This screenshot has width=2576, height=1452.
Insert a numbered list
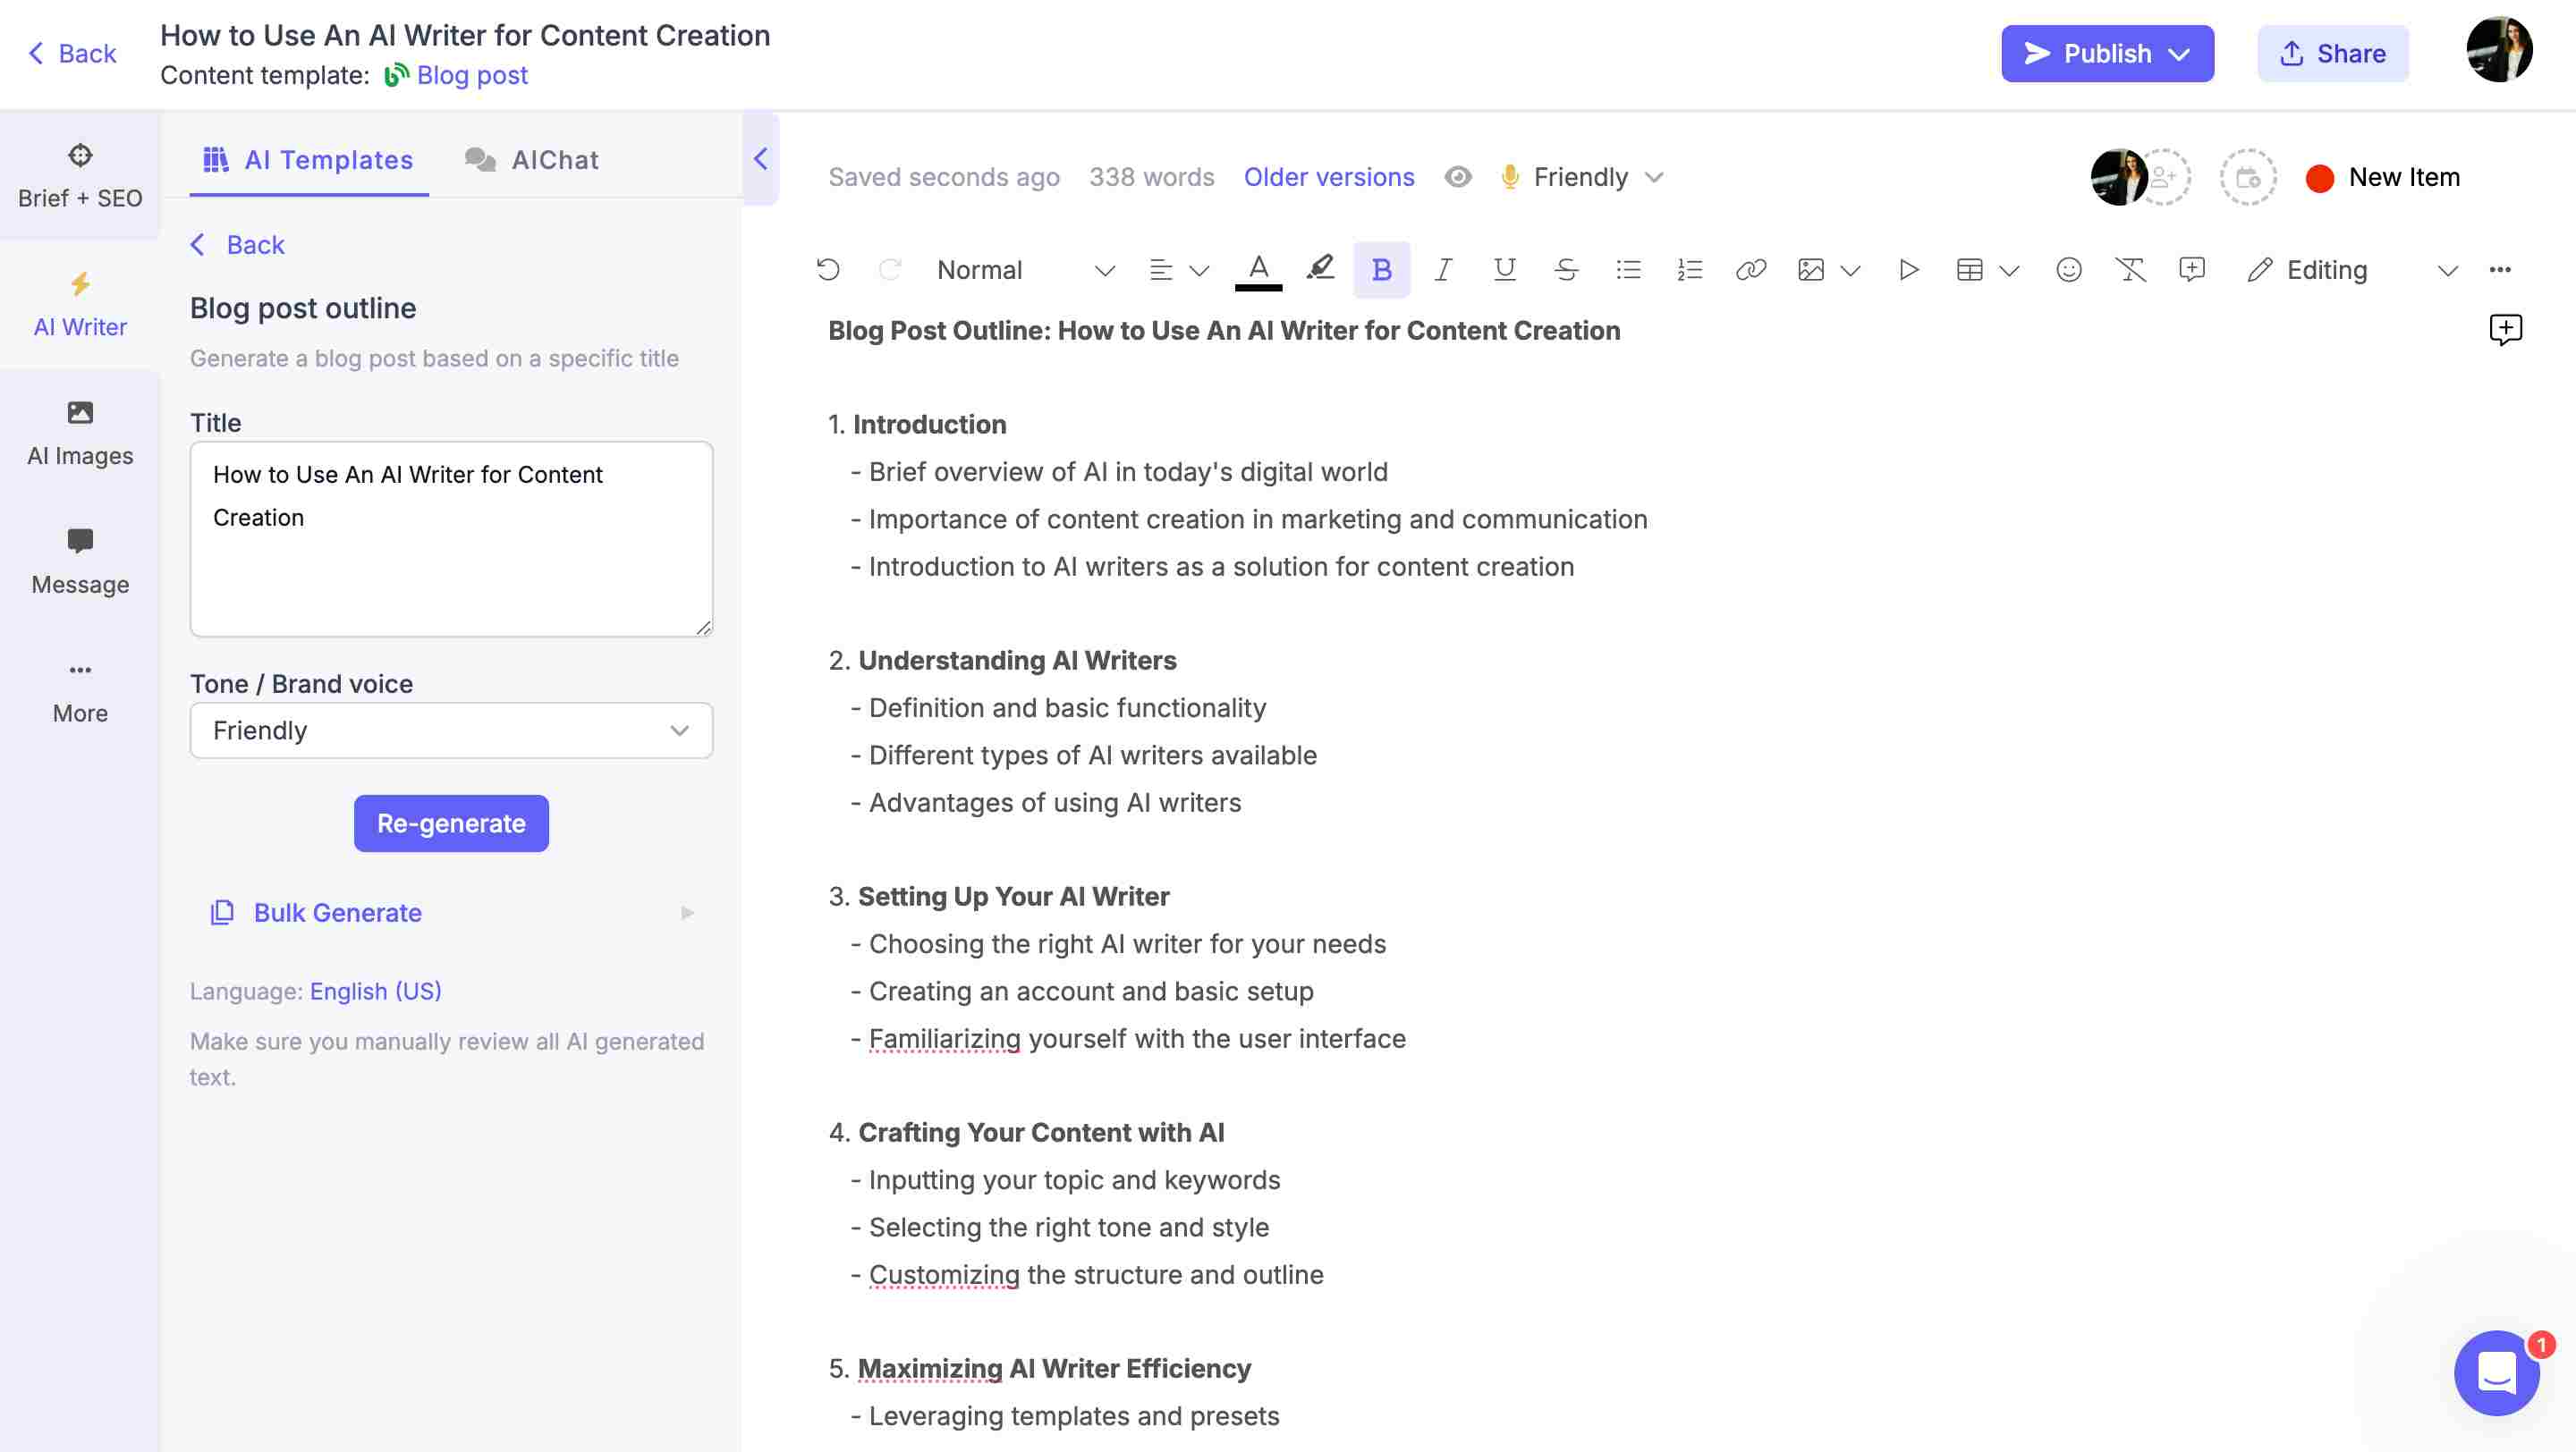tap(1689, 269)
